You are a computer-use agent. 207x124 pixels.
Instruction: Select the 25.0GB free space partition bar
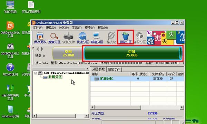click(68, 53)
